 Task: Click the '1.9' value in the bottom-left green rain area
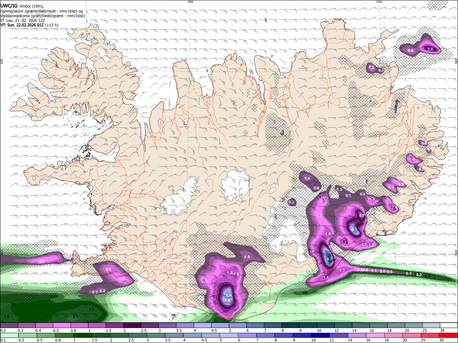click(6, 316)
